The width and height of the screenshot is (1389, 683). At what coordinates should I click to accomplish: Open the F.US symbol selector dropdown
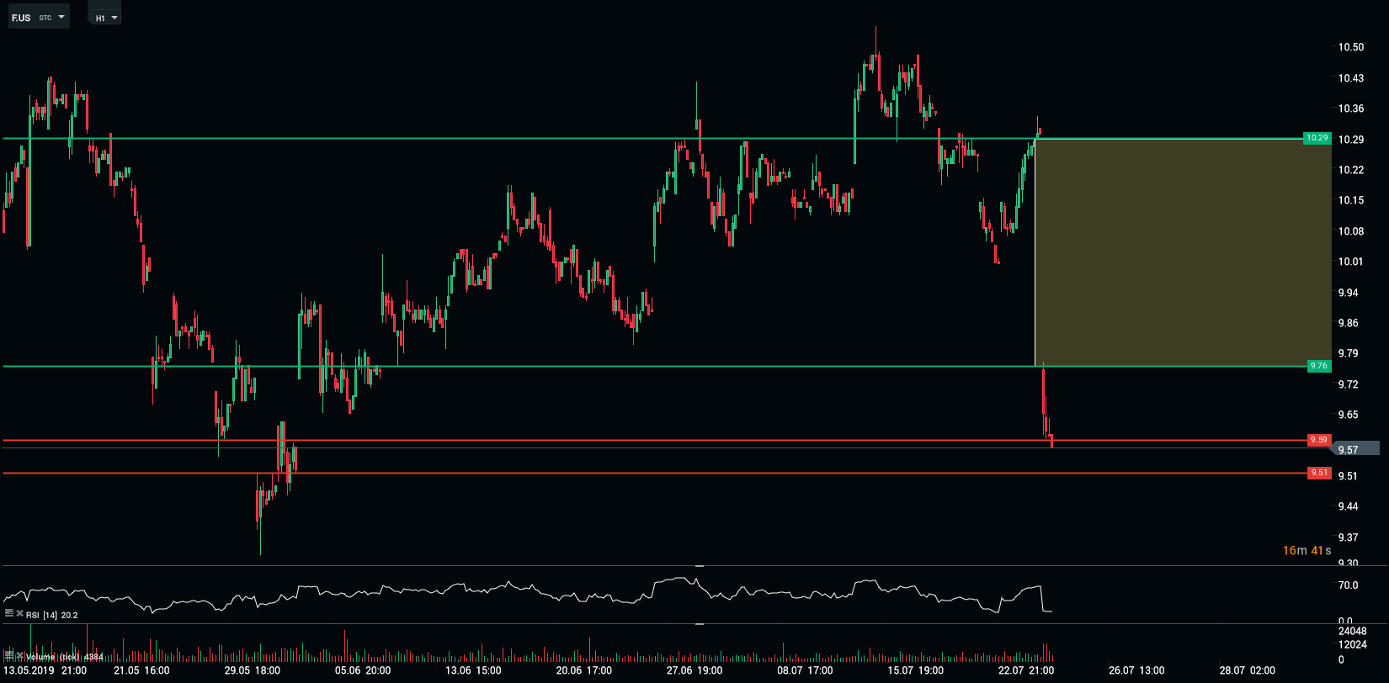(39, 17)
